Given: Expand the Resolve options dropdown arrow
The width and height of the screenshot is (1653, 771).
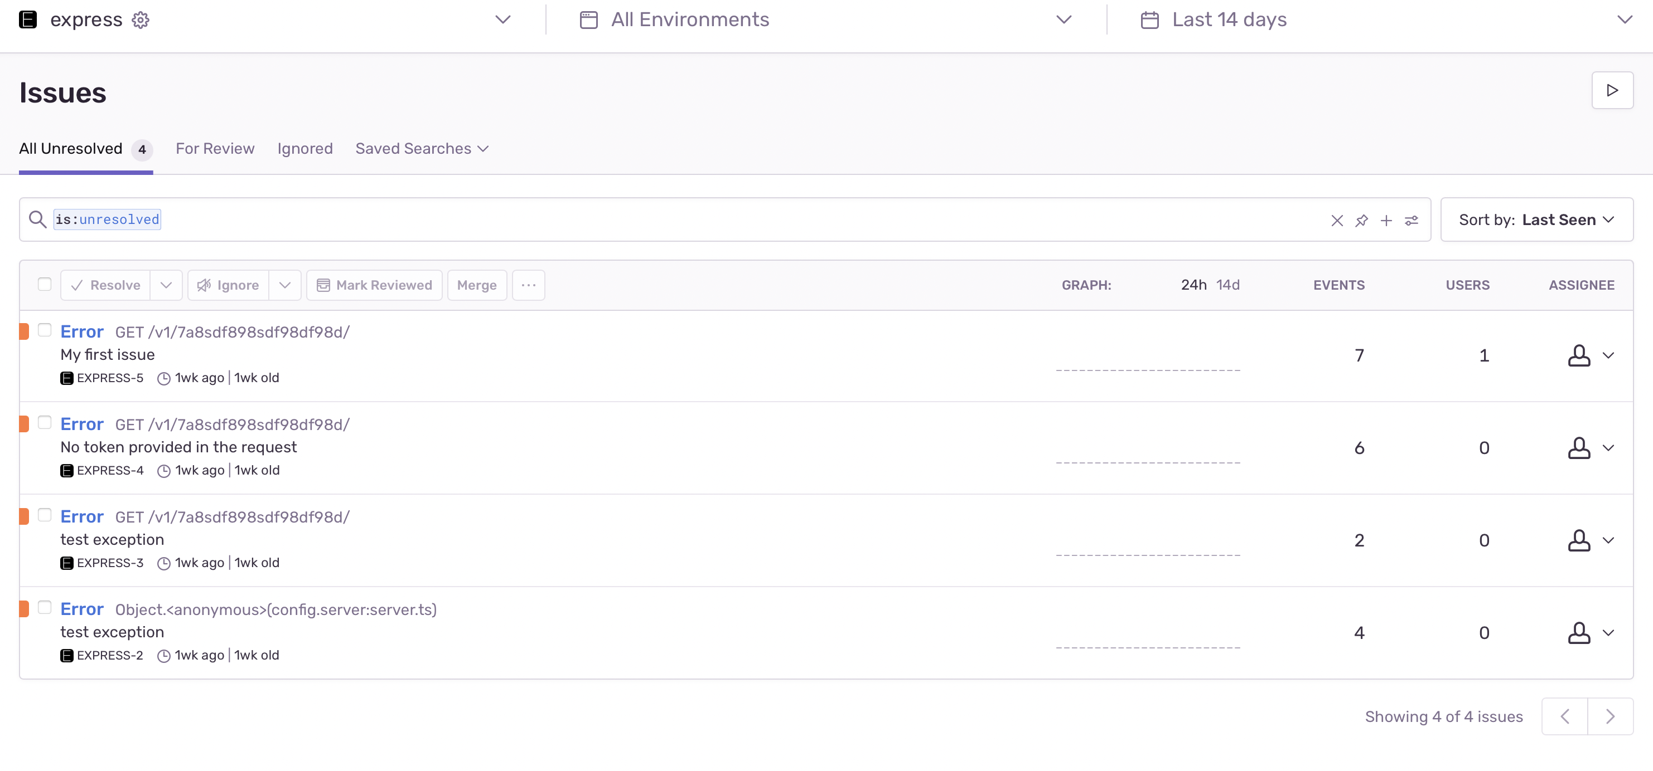Looking at the screenshot, I should click(166, 285).
